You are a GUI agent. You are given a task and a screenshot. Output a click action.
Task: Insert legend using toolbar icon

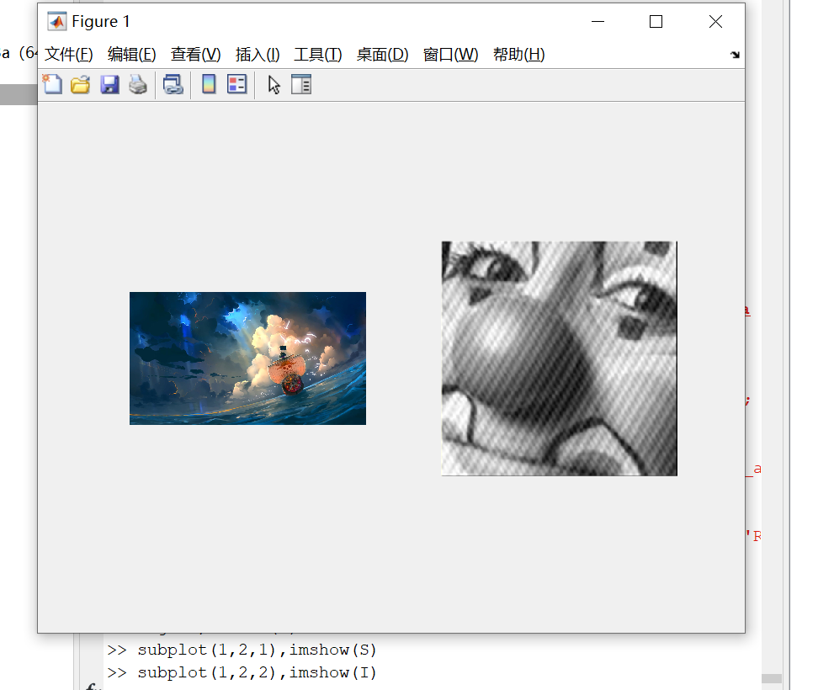236,85
